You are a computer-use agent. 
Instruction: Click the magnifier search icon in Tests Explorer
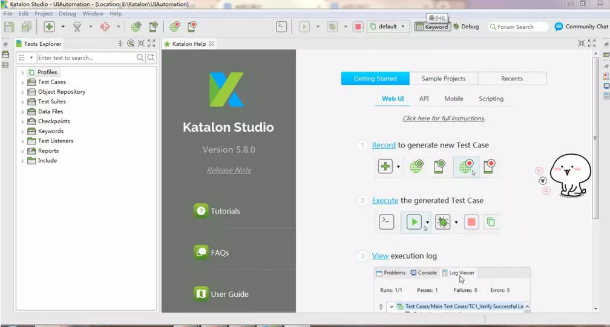[x=140, y=57]
